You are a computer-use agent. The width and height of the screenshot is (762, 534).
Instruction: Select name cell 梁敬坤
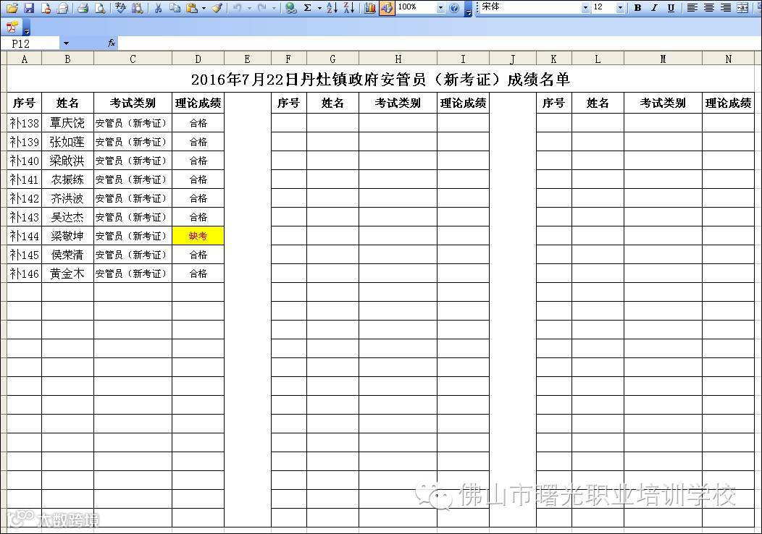point(67,236)
